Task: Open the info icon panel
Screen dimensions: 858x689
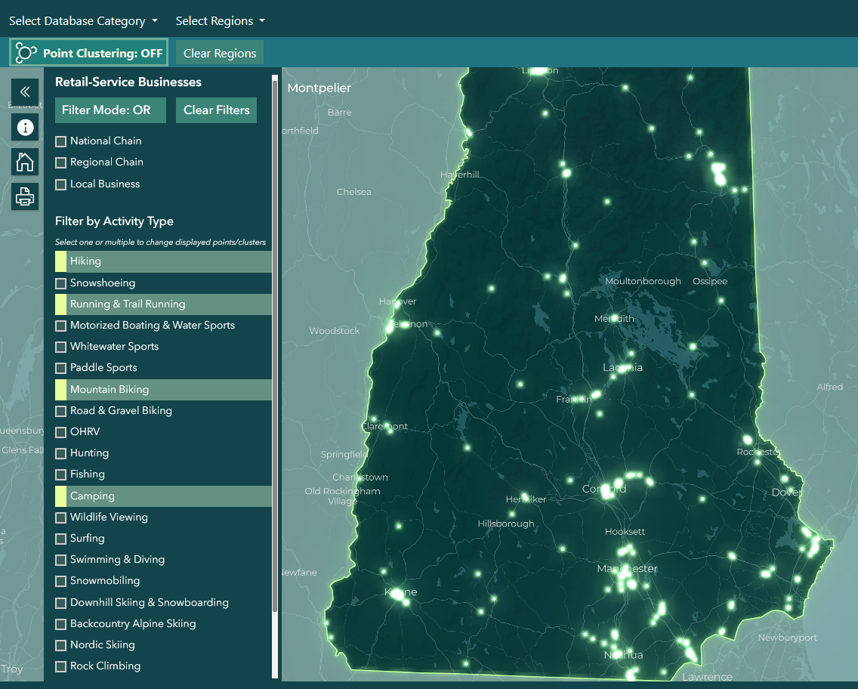Action: [25, 128]
